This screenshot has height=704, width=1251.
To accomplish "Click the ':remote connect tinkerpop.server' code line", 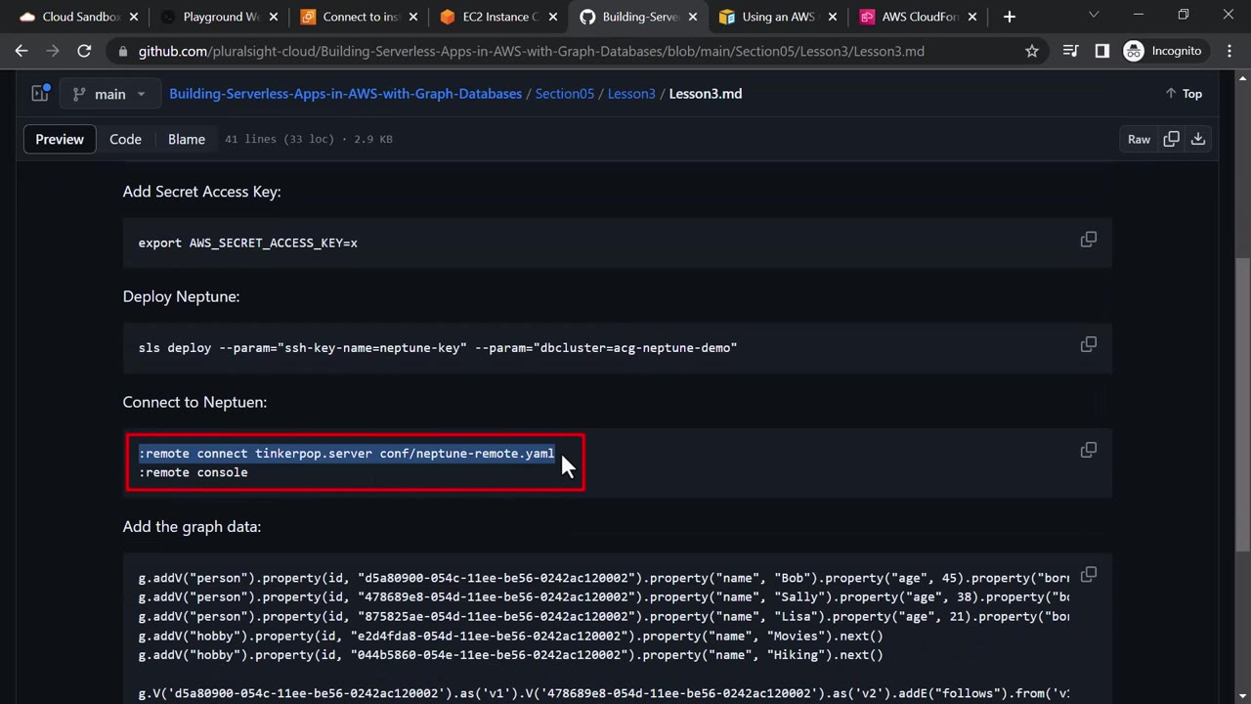I will tap(347, 454).
